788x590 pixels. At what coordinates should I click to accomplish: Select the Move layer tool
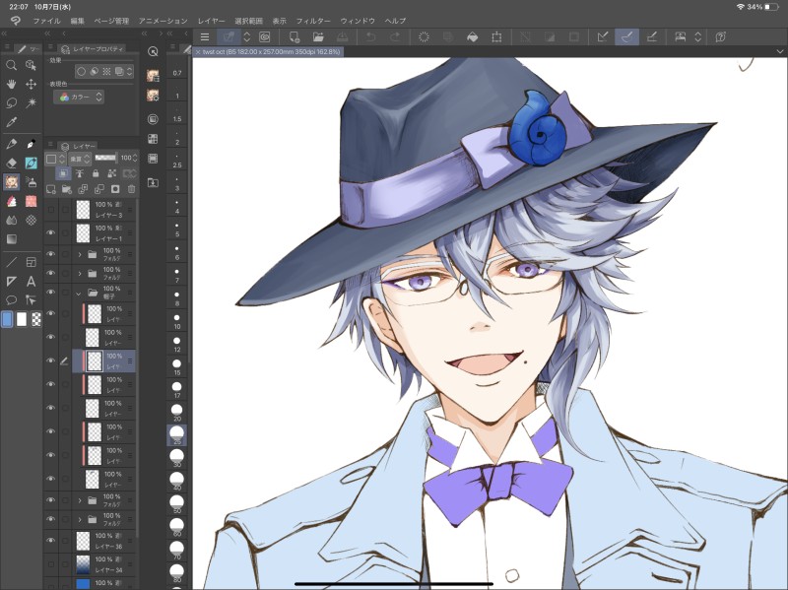32,84
